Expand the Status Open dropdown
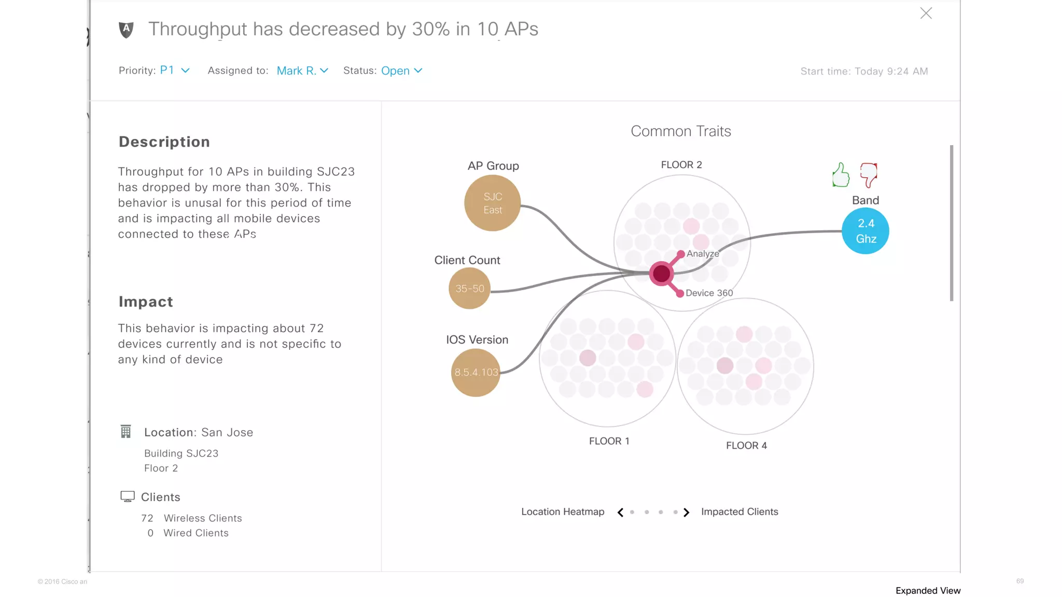The image size is (1062, 597). [x=402, y=70]
